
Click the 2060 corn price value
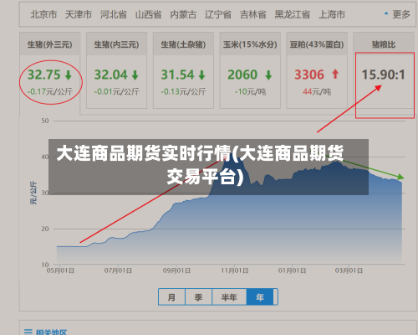pos(242,75)
